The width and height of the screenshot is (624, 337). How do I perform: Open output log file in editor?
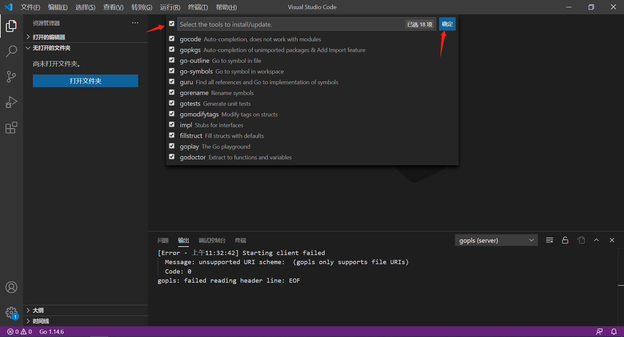coord(581,240)
